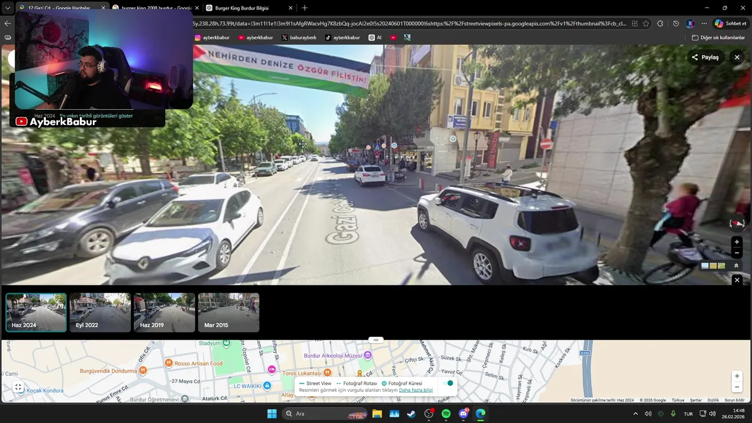Select Burdur Arkeoloji Müzesi map marker
Viewport: 752px width, 423px height.
point(368,355)
